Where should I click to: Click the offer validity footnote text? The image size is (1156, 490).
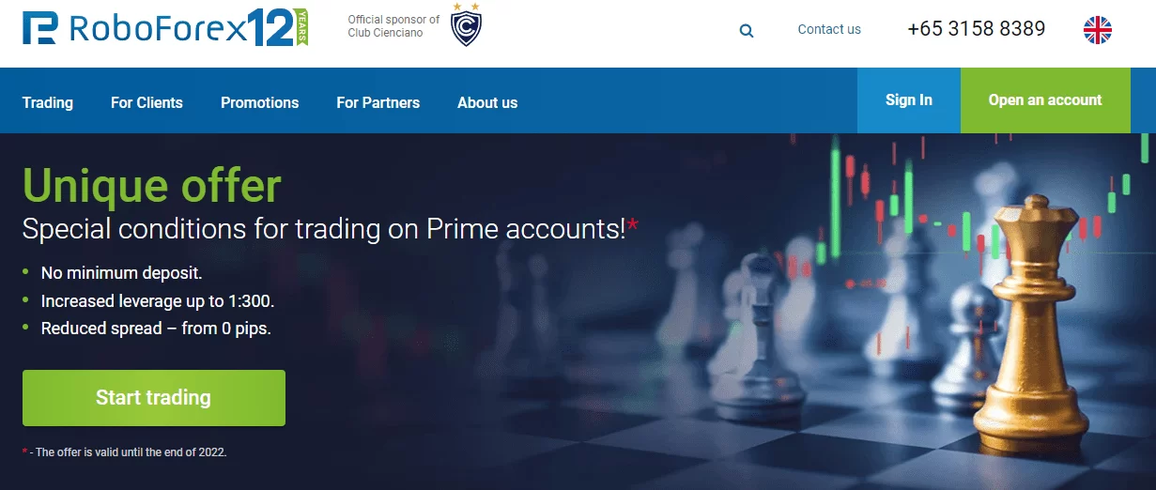pos(125,452)
